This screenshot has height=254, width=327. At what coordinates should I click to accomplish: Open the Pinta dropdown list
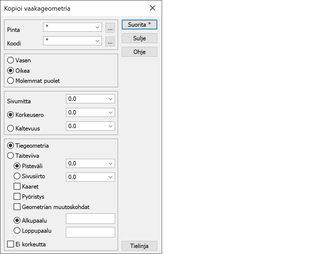coord(97,27)
